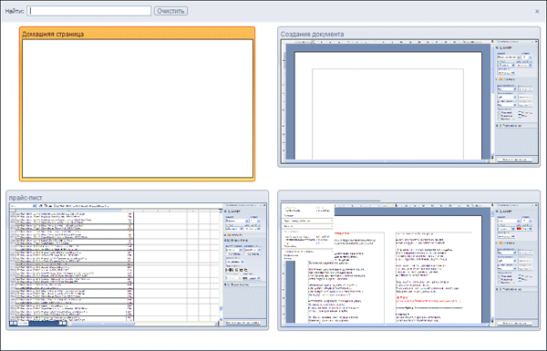
Task: Open the Домашняя страница thumbnail
Action: pos(137,104)
